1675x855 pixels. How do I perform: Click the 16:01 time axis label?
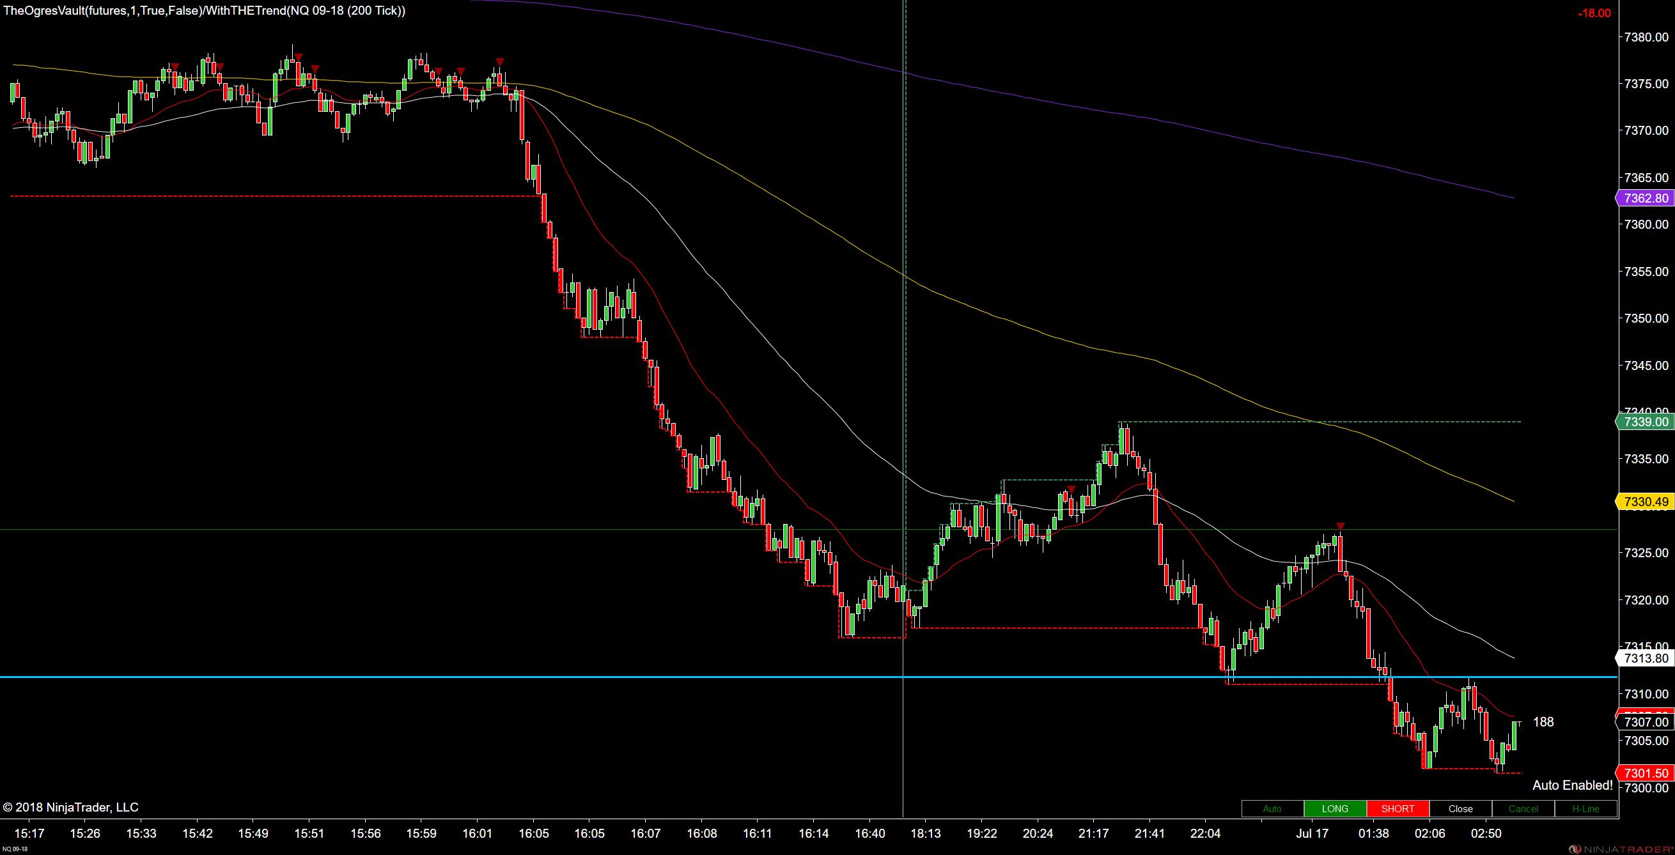tap(478, 833)
